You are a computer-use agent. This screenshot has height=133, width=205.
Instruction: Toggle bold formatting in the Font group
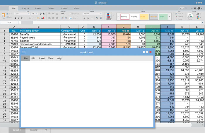(x=16, y=18)
